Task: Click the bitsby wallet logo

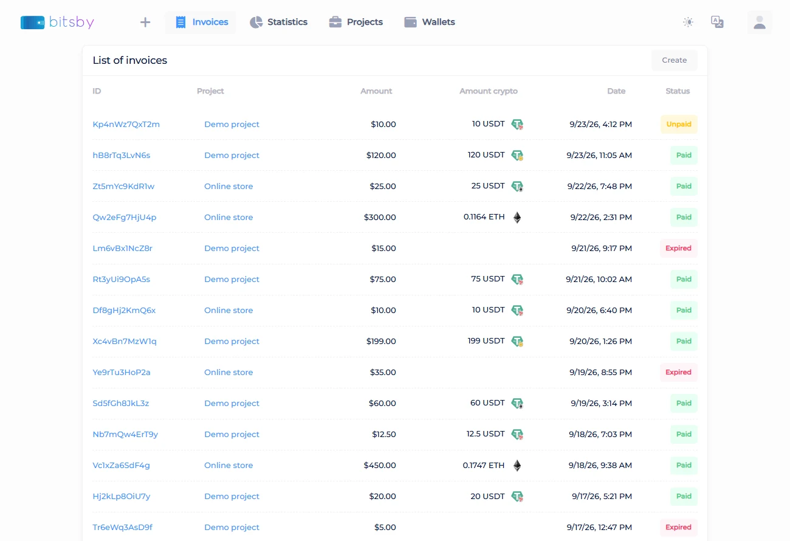Action: point(57,22)
